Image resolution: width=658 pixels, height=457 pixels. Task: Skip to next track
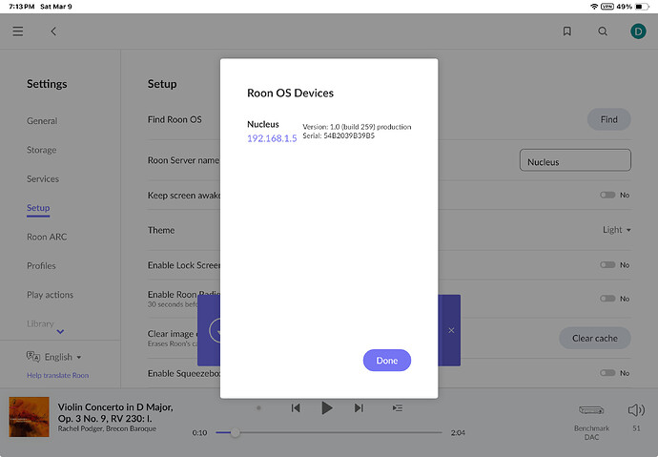(359, 408)
